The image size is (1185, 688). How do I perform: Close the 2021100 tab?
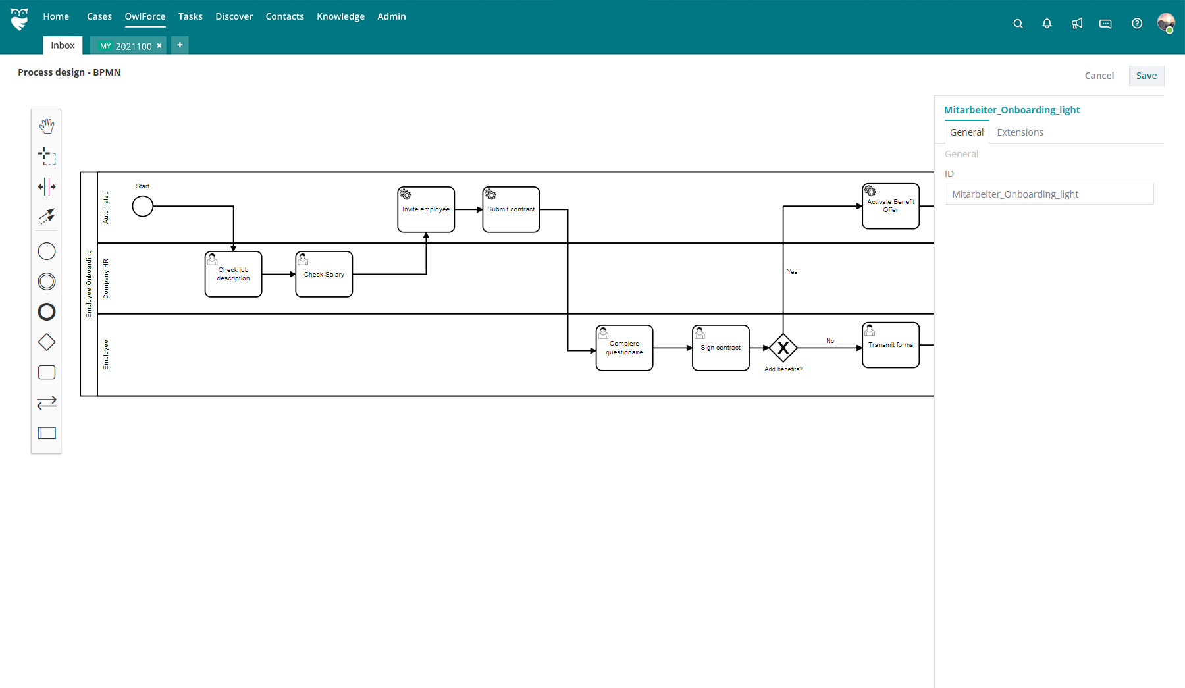pyautogui.click(x=159, y=46)
